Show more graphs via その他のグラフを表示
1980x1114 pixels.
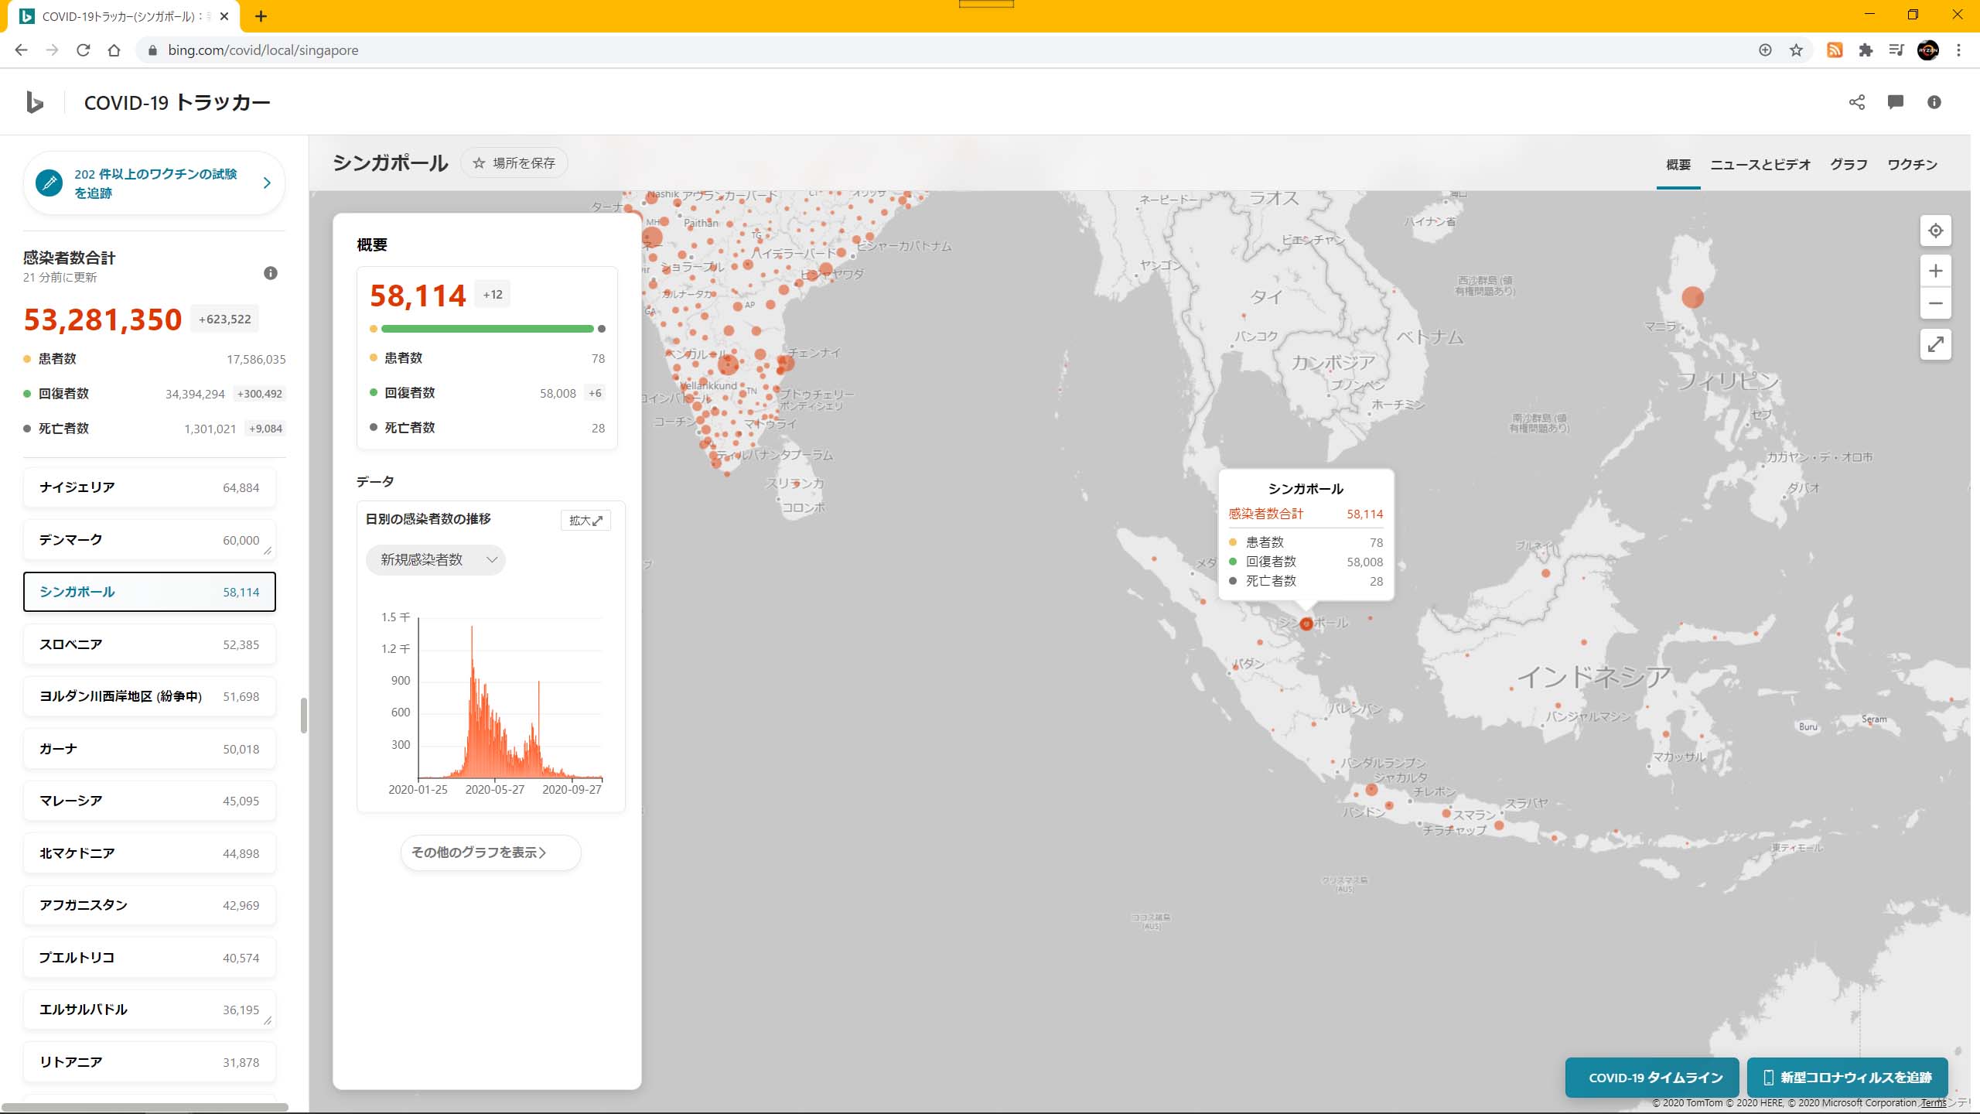point(490,853)
